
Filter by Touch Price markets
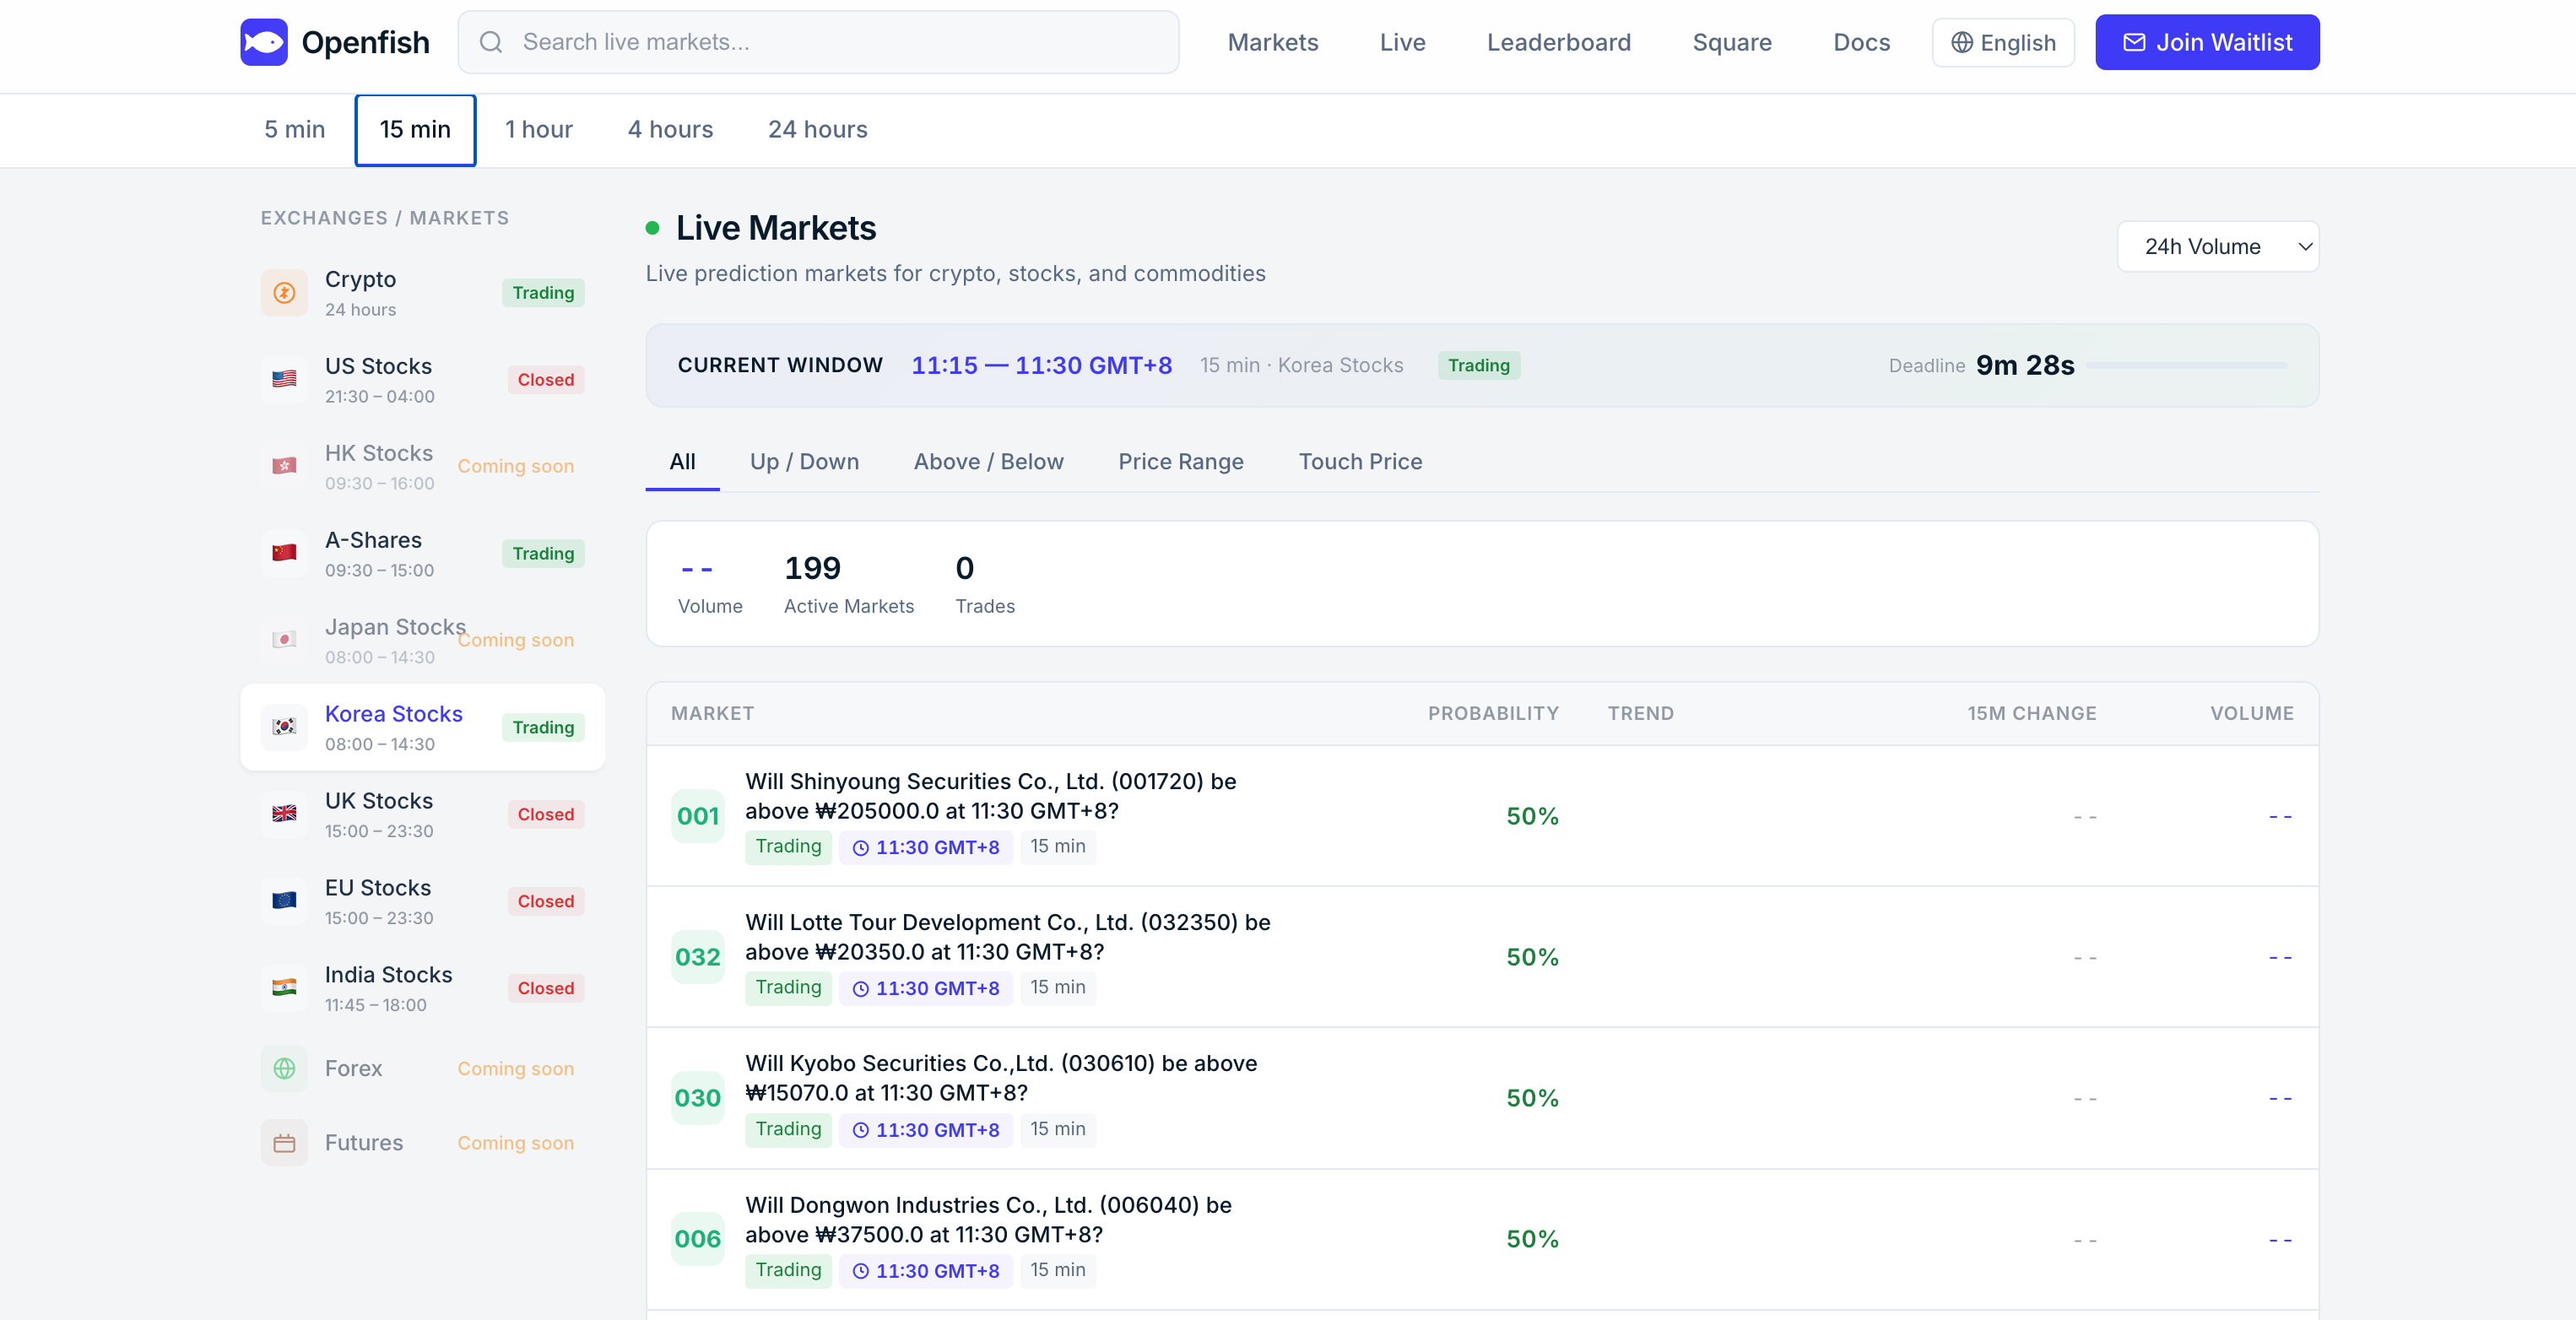pyautogui.click(x=1360, y=462)
